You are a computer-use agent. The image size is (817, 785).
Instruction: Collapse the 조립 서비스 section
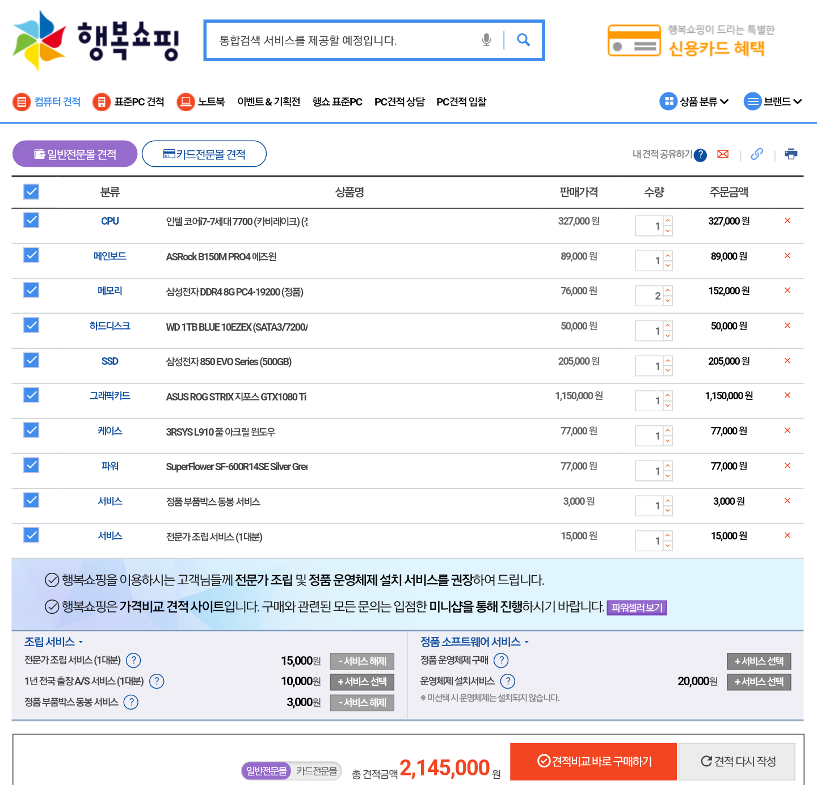(x=53, y=642)
